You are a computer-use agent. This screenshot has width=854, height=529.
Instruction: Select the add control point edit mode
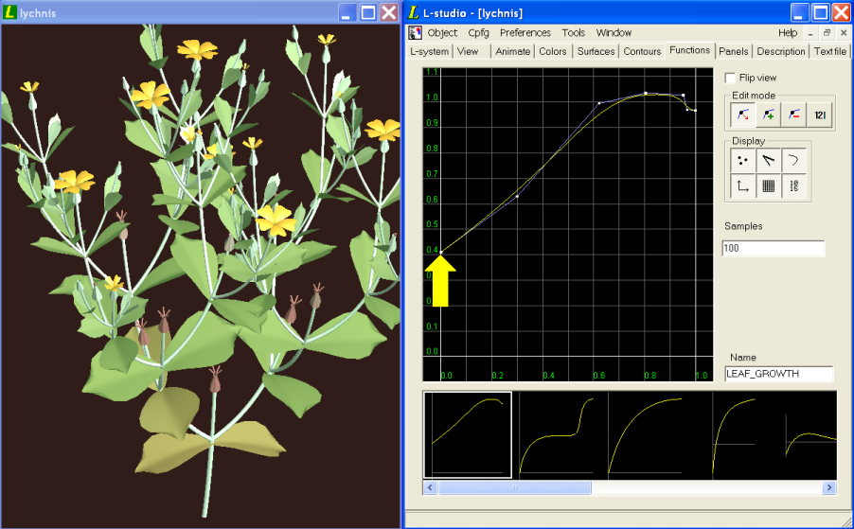[769, 115]
